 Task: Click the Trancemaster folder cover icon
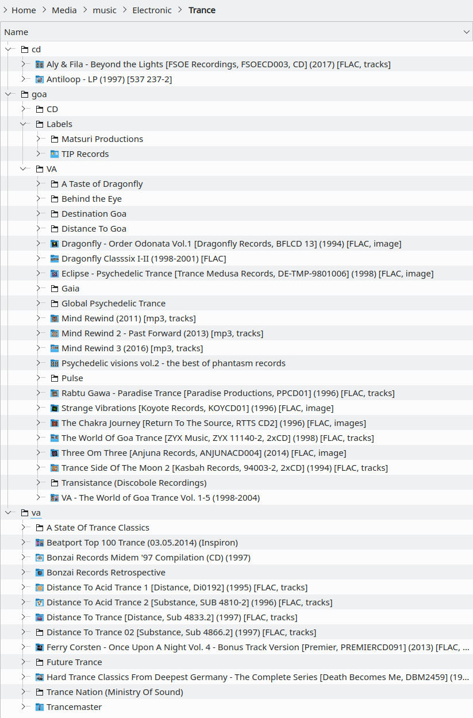40,707
